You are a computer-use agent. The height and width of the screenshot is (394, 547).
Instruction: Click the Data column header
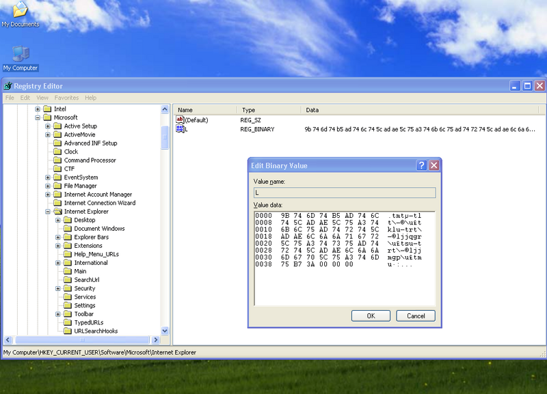point(420,110)
